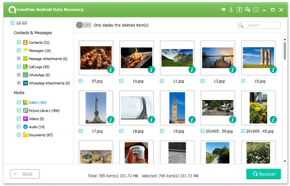The height and width of the screenshot is (186, 290).
Task: Click the info icon on 07.jpg
Action: pyautogui.click(x=111, y=70)
